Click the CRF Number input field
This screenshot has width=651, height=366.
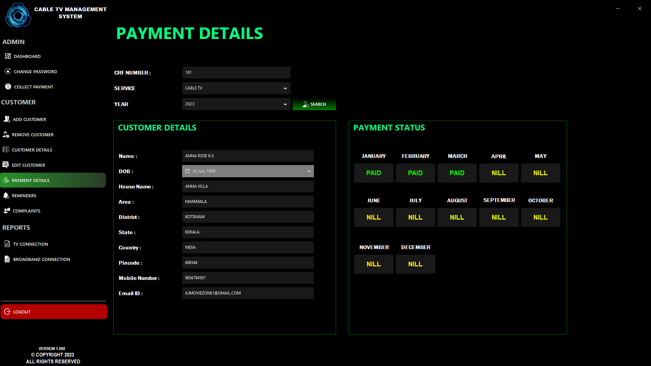[236, 73]
